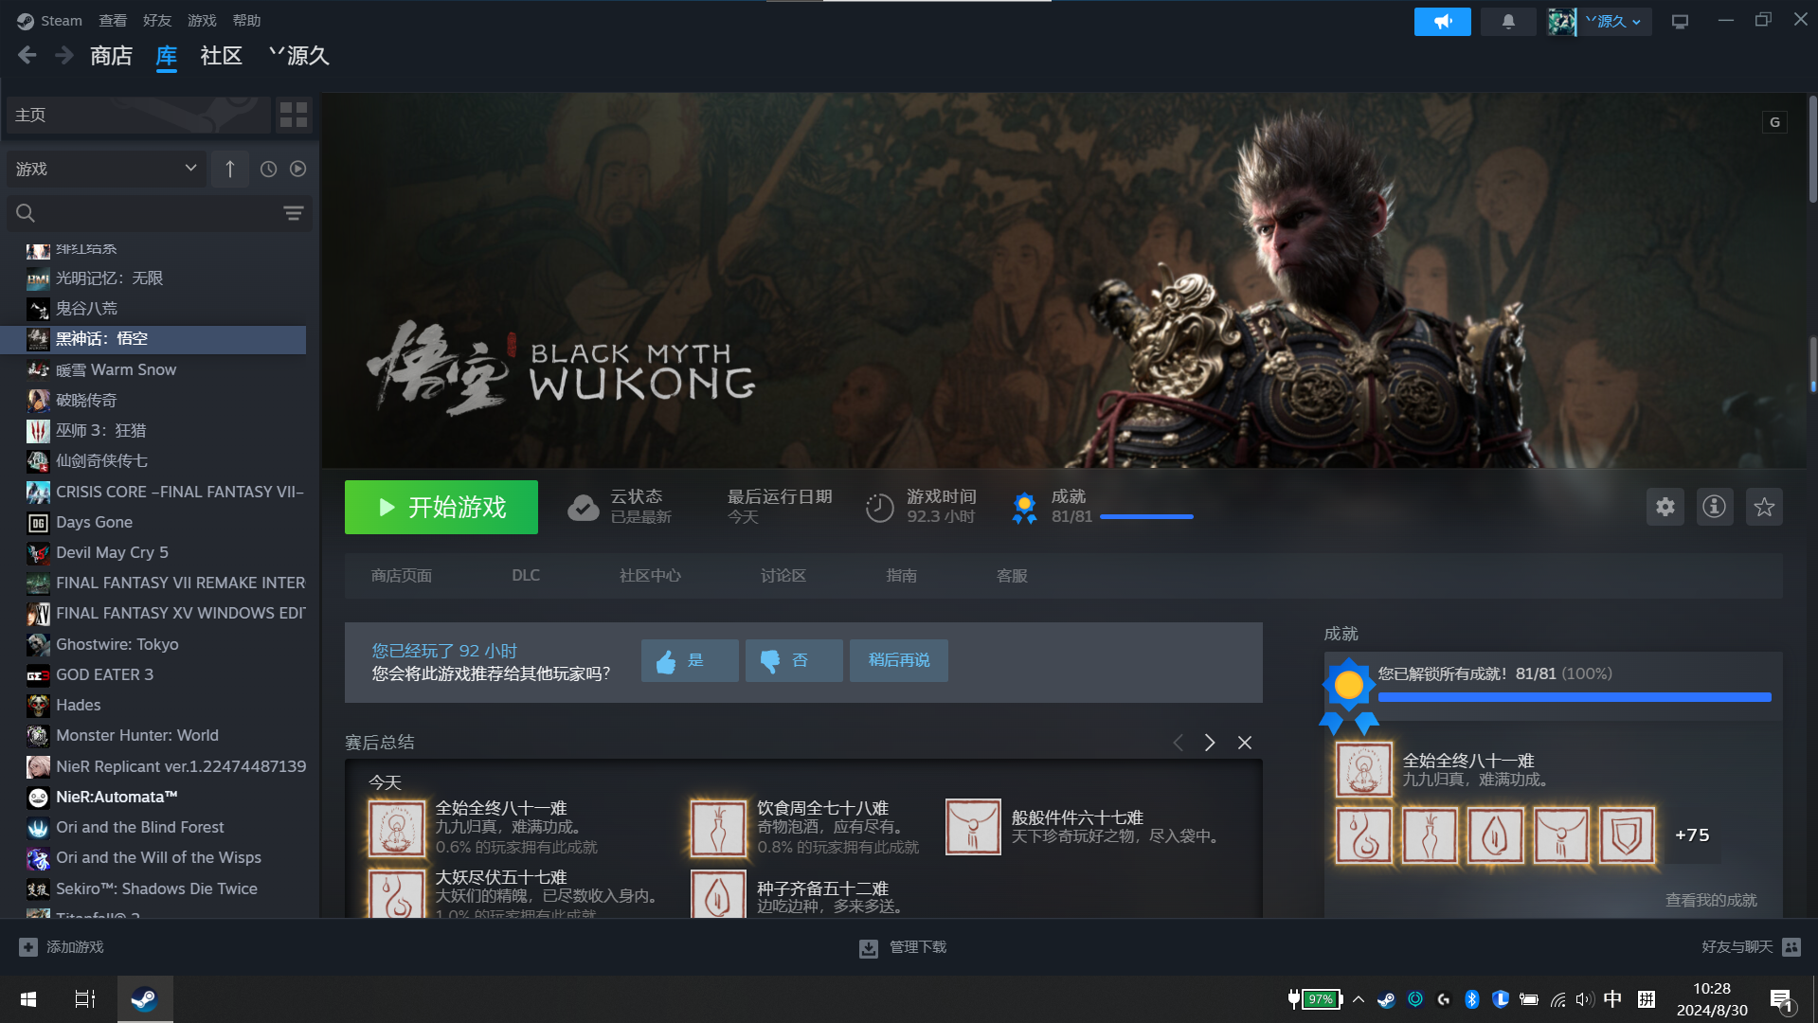Click the 全始全终八十一难 achievement icon in 成就 panel
The width and height of the screenshot is (1818, 1023).
point(1364,769)
